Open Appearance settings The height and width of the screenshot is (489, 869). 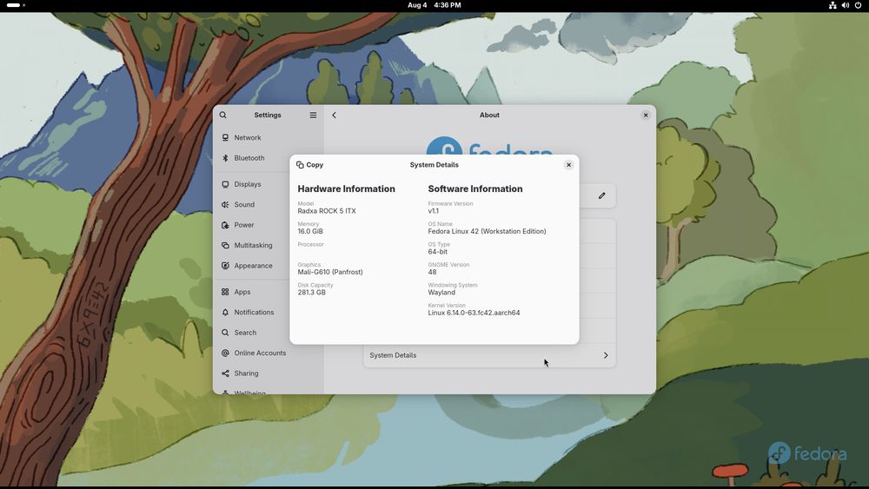(x=269, y=266)
